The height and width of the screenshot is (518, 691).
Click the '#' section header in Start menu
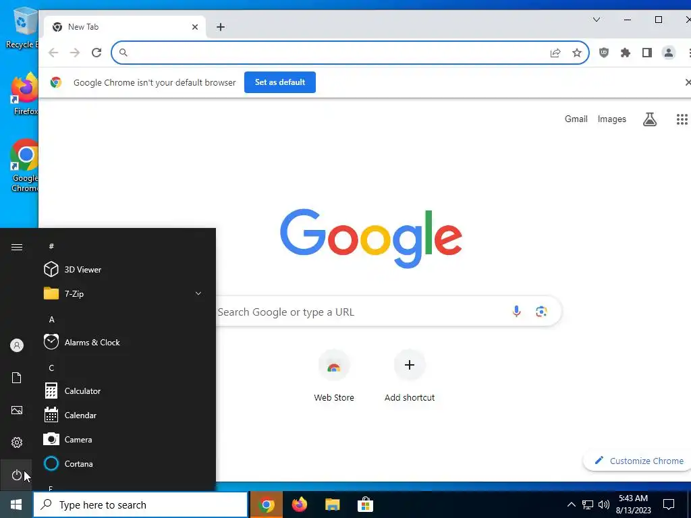pyautogui.click(x=51, y=246)
